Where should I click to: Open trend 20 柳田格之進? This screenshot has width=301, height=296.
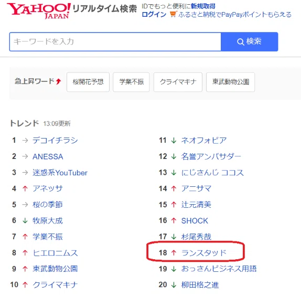(x=200, y=284)
